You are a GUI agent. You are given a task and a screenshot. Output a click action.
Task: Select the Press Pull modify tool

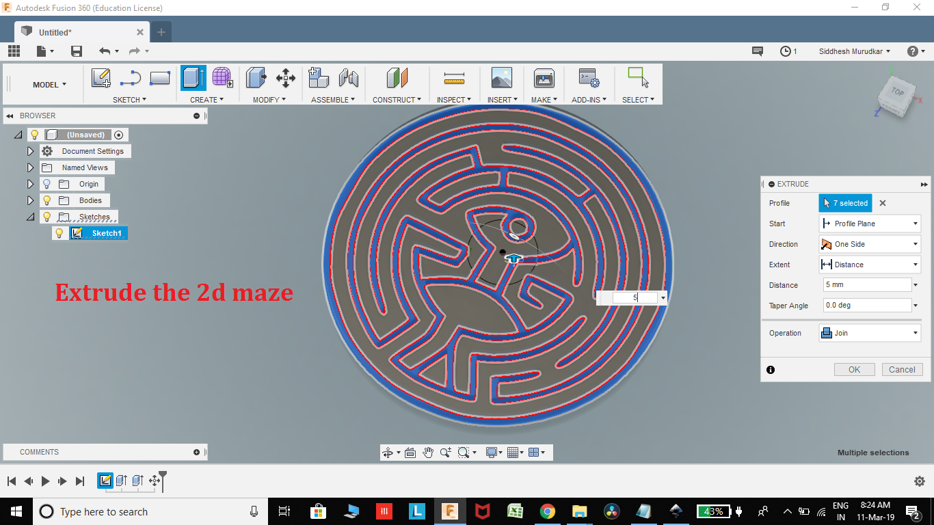(x=256, y=78)
